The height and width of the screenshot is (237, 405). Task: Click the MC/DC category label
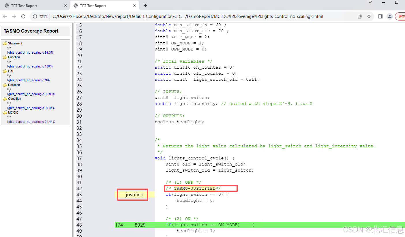(x=13, y=112)
